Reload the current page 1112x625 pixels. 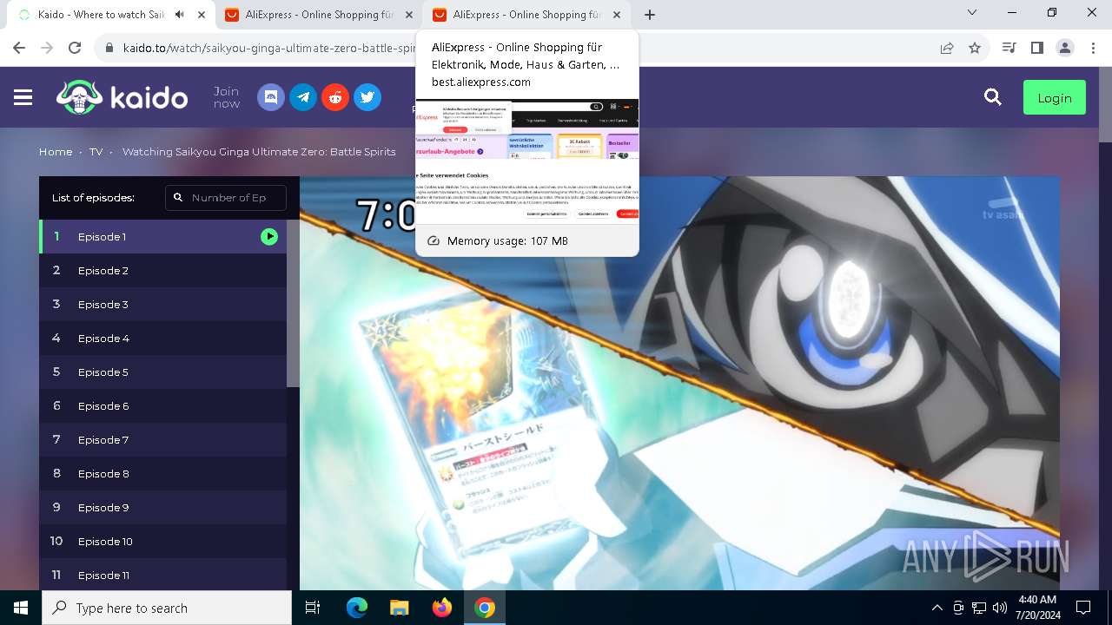point(75,48)
